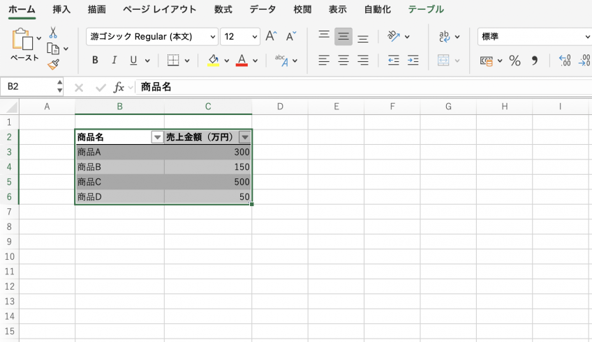Click the comma style icon
592x342 pixels.
click(535, 61)
